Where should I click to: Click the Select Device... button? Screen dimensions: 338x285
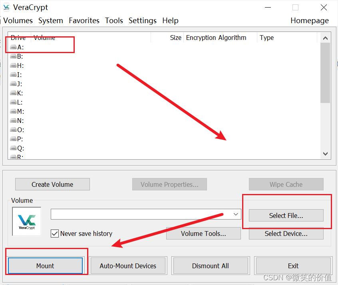(286, 234)
